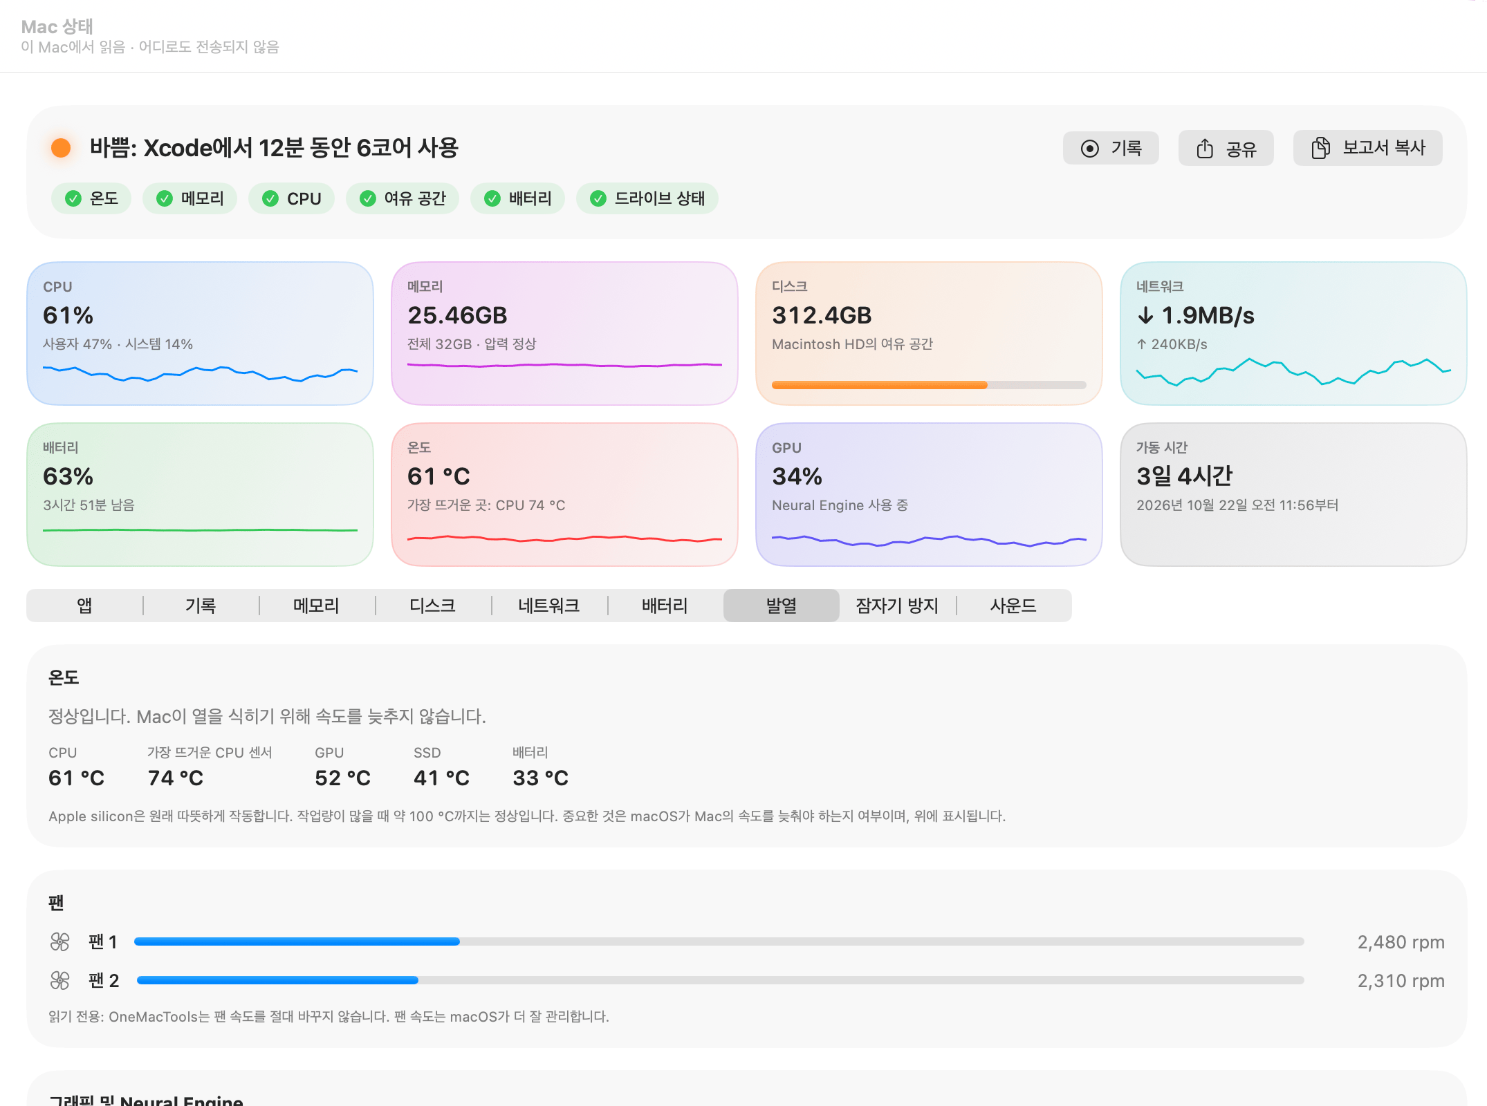Open the 네트워크 1.9MB/s summary card
Screen dimensions: 1487x1106
point(1293,333)
